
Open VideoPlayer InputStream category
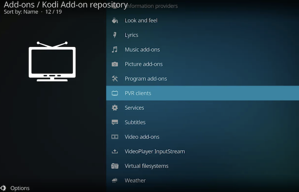(202, 152)
